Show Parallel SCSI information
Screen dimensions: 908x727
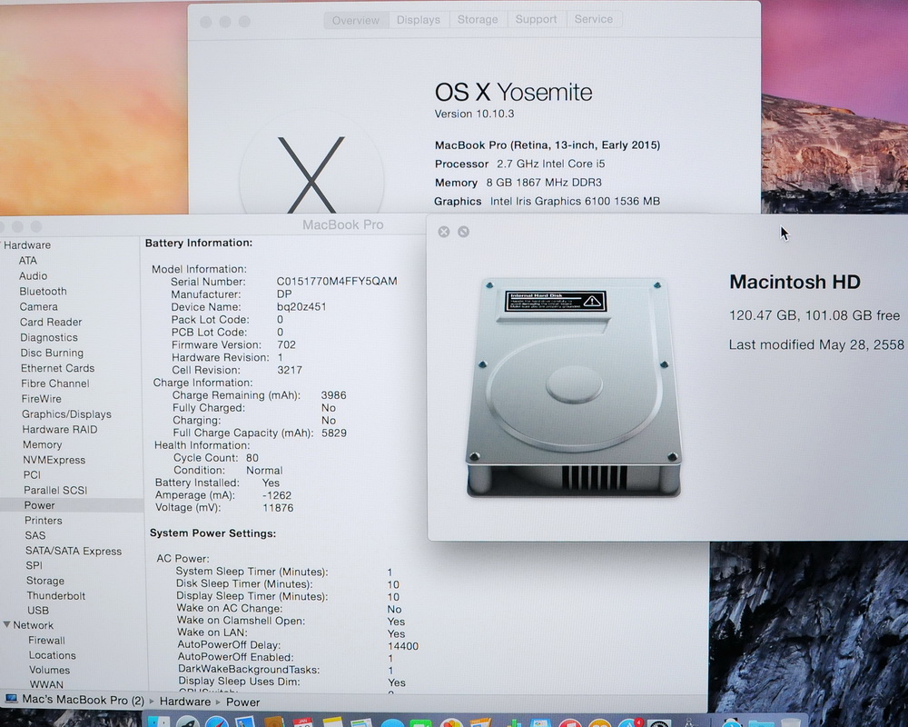[x=55, y=491]
